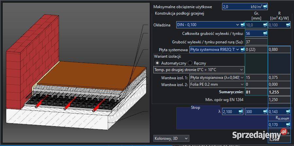Click the summary thickness value 81

pos(256,92)
